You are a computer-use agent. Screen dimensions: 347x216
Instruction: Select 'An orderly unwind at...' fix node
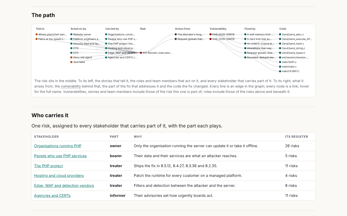259,44
